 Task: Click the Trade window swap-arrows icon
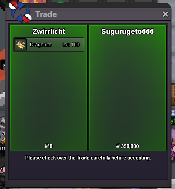coord(20,12)
